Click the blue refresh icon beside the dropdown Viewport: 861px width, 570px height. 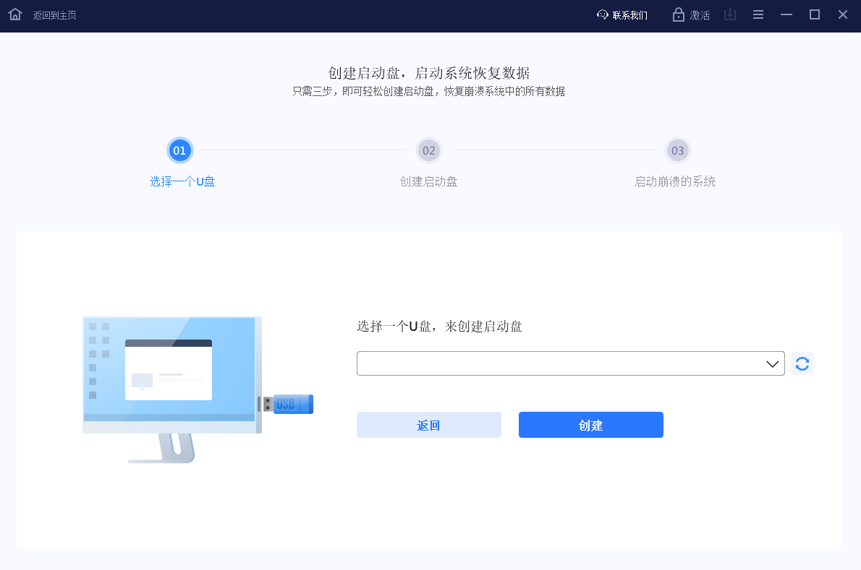click(802, 363)
